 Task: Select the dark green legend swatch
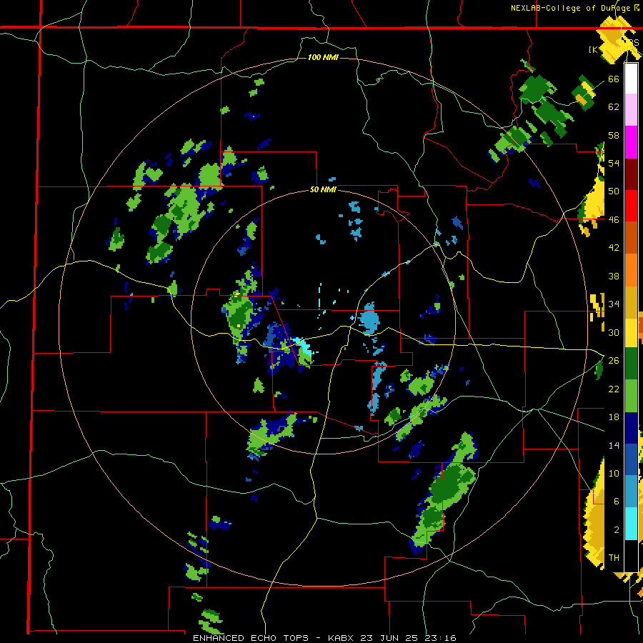(x=631, y=364)
